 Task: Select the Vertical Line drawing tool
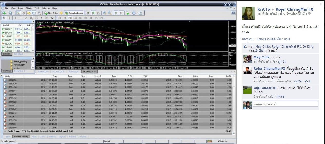click(x=15, y=18)
